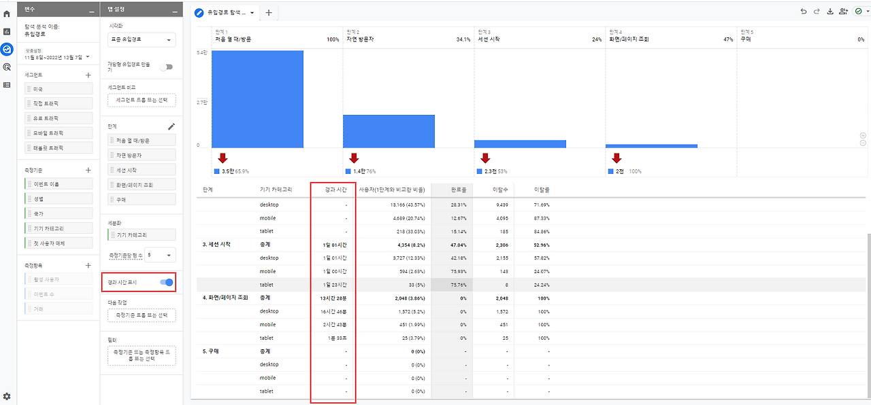This screenshot has width=871, height=405.
Task: Select 세션 시작 step in 단계 list
Action: (142, 170)
